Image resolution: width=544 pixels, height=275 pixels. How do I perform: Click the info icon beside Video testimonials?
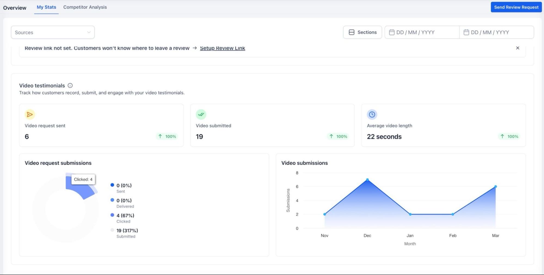point(70,86)
